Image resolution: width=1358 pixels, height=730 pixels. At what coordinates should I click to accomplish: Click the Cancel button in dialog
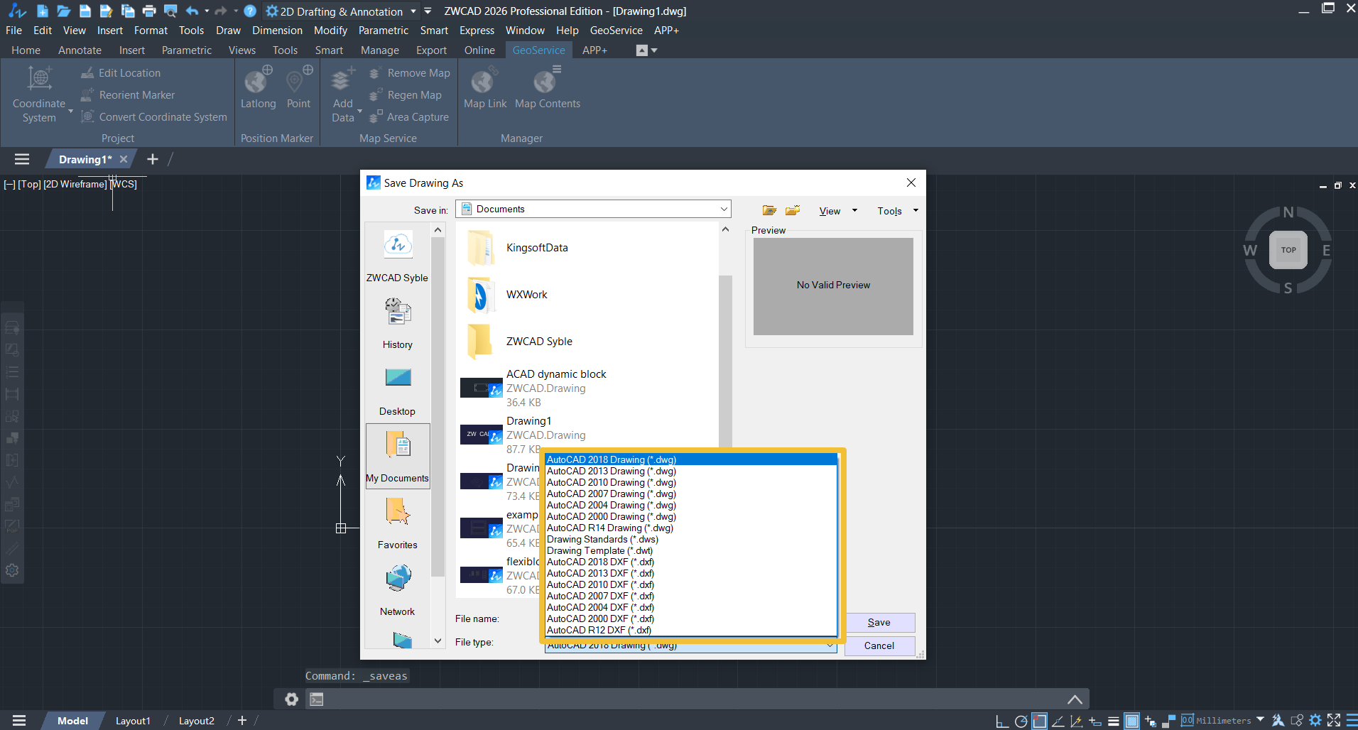879,645
